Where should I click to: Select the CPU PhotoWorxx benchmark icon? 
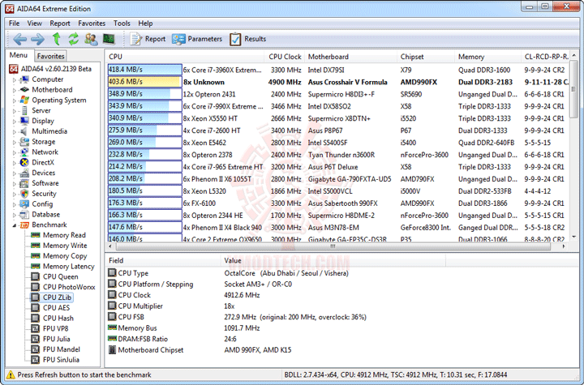click(x=36, y=287)
